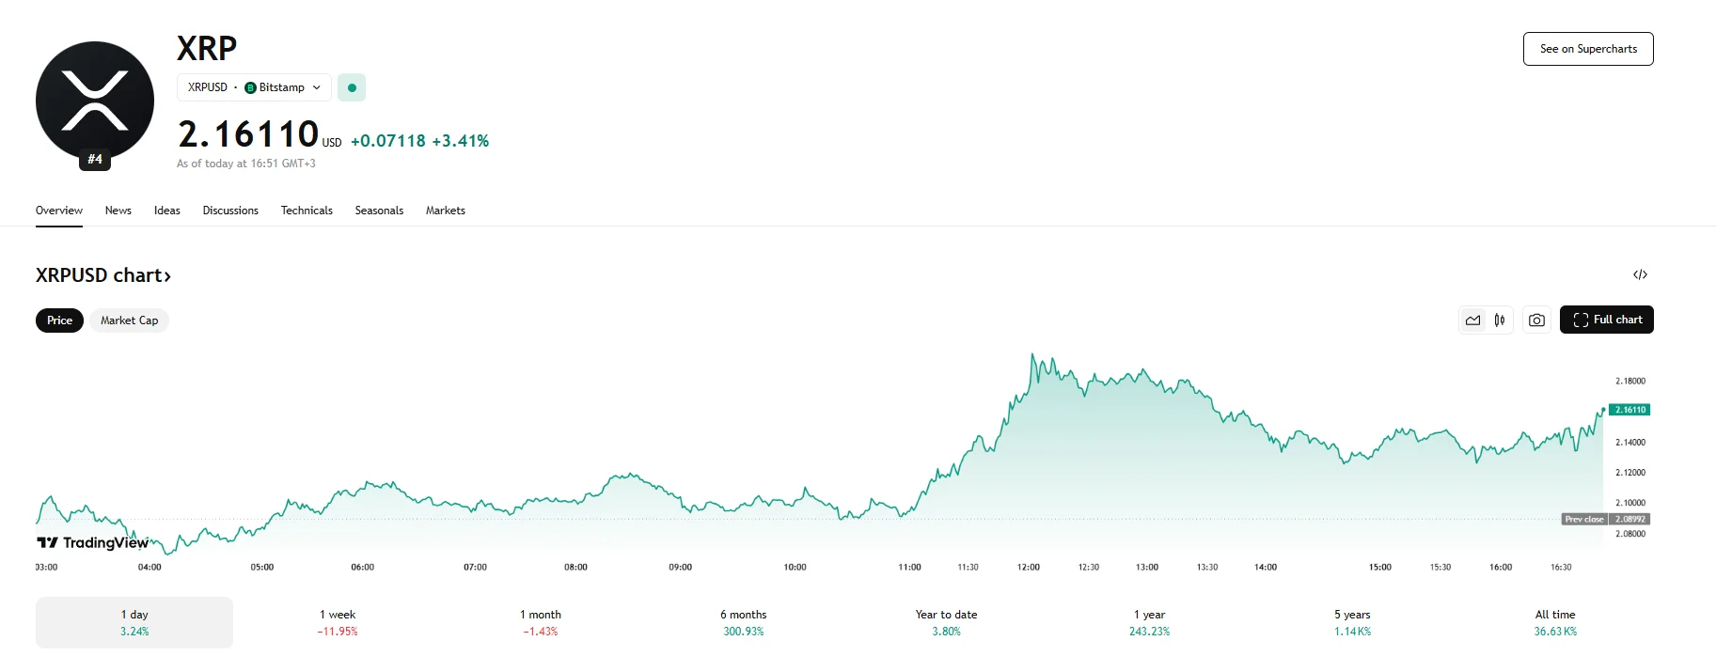The height and width of the screenshot is (672, 1716).
Task: Select the Price chart toggle
Action: point(59,320)
